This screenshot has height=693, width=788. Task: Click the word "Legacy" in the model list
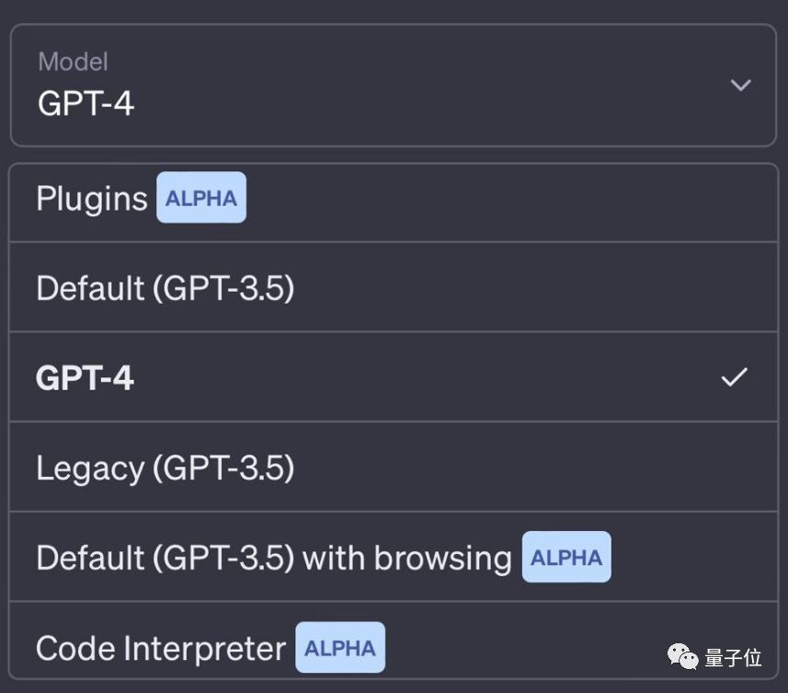90,468
